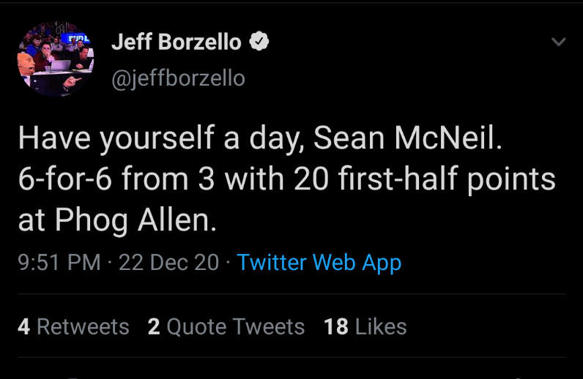Screen dimensions: 583x379
Task: Click the word 'Likes' in the stats row
Action: 381,326
